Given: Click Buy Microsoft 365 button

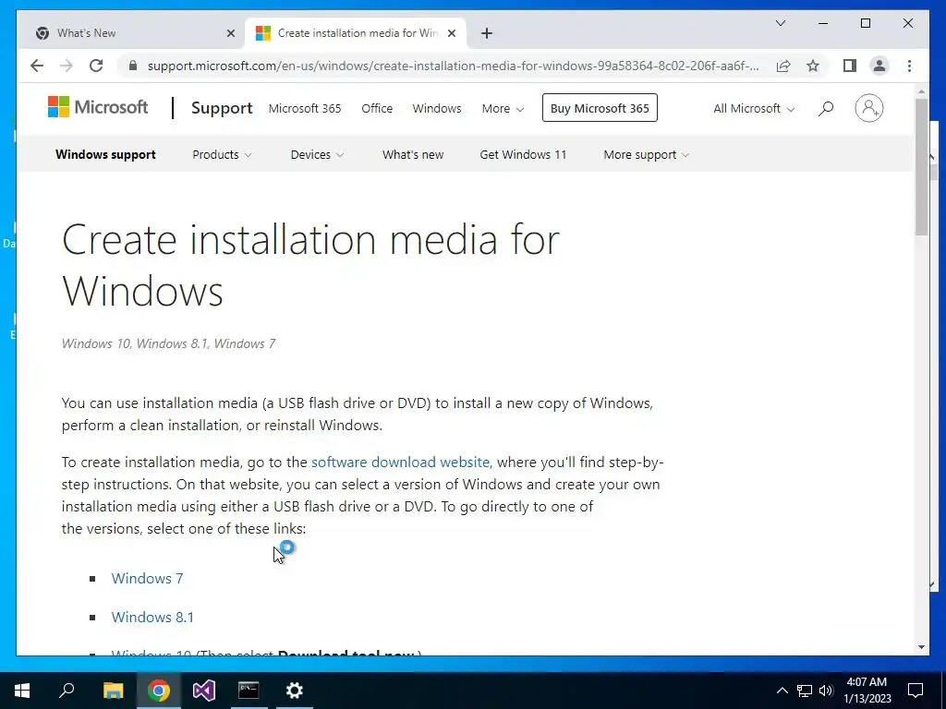Looking at the screenshot, I should click(x=600, y=108).
